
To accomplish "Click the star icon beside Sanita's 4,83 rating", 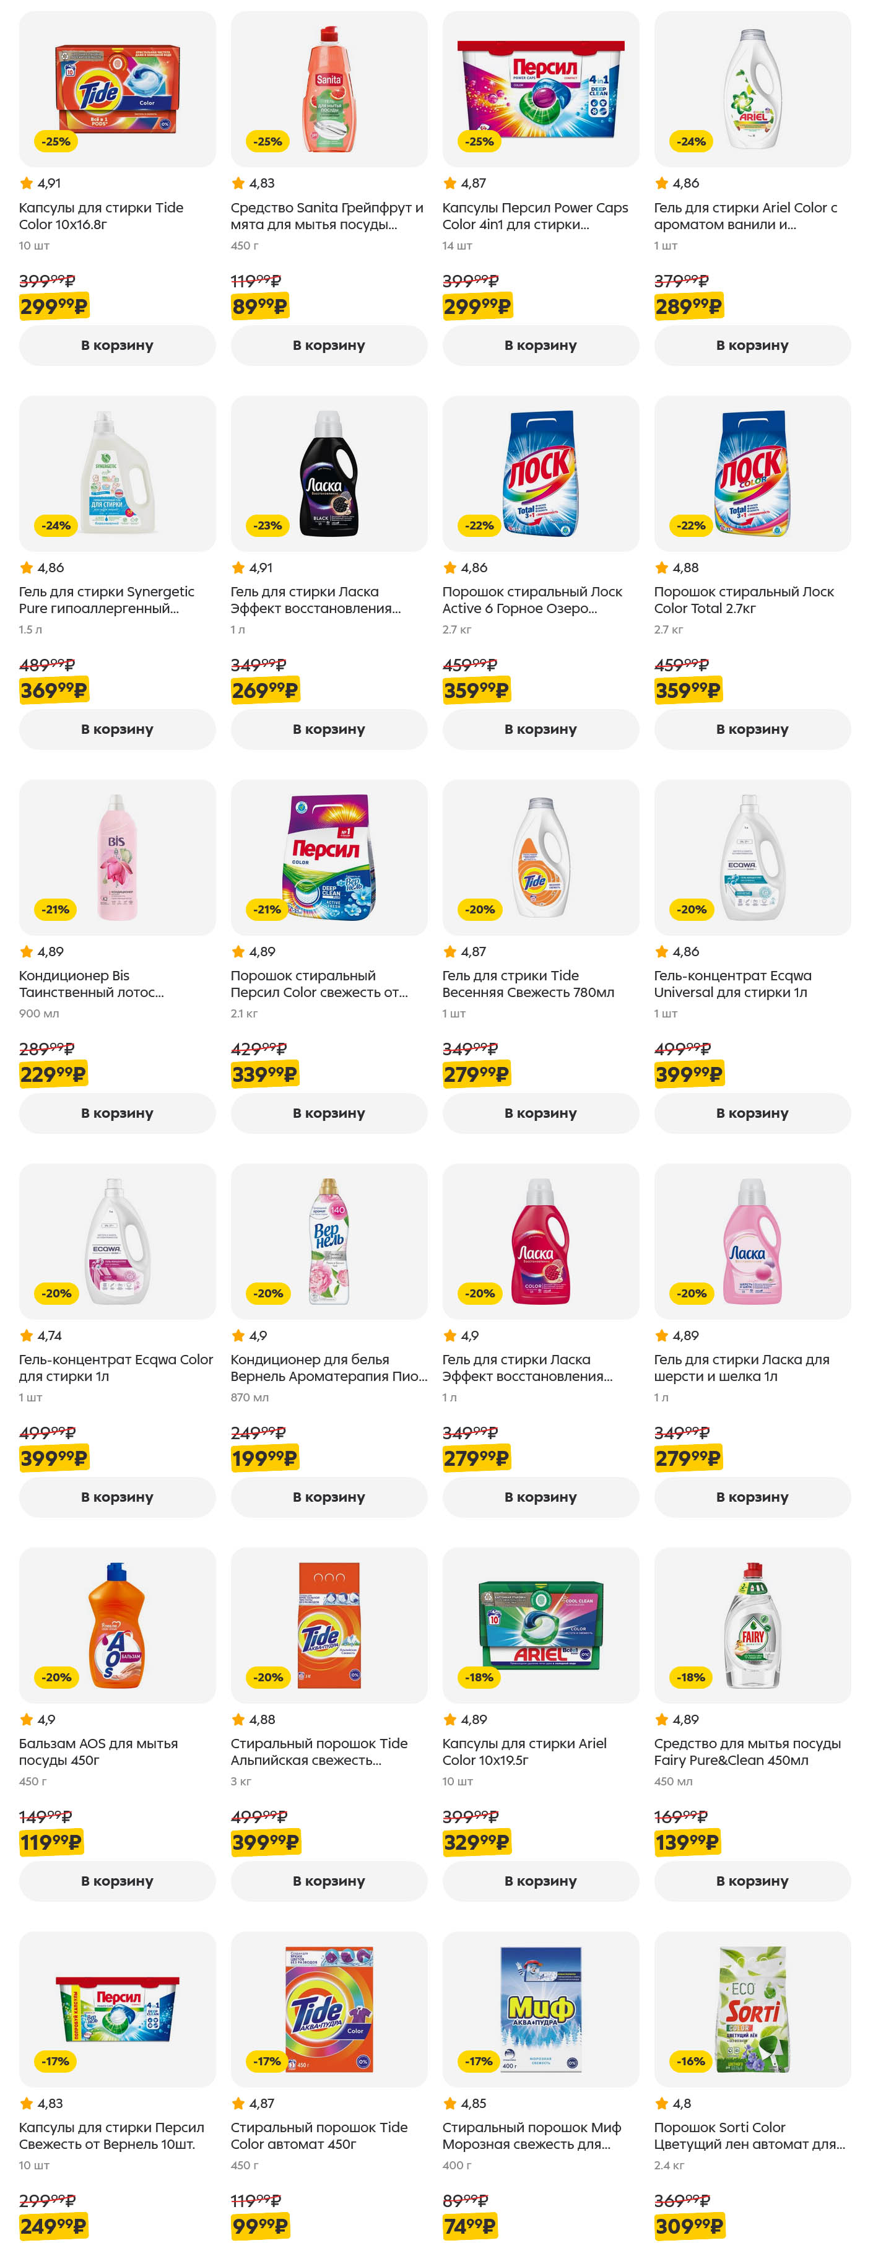I will click(238, 183).
